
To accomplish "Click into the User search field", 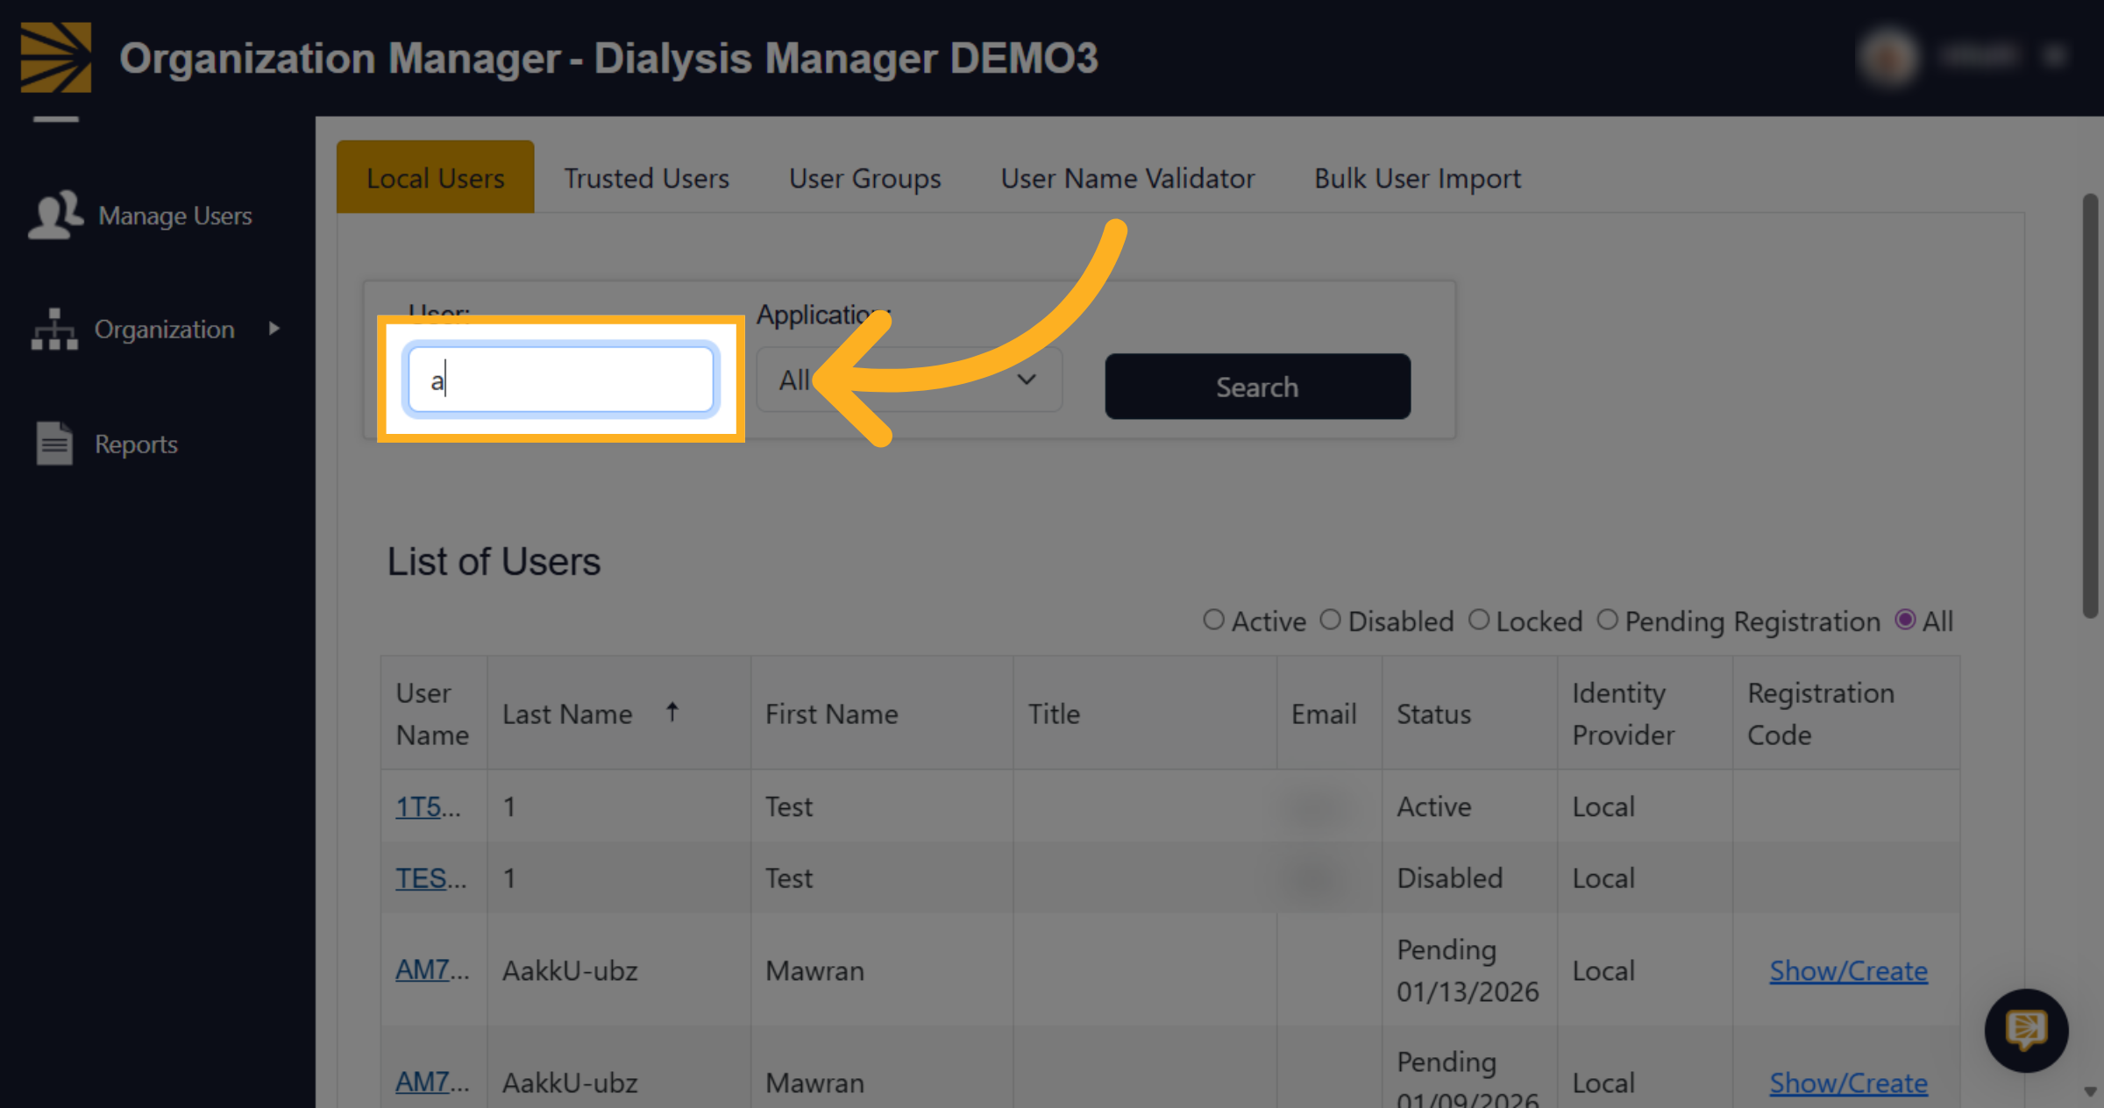I will [x=561, y=380].
